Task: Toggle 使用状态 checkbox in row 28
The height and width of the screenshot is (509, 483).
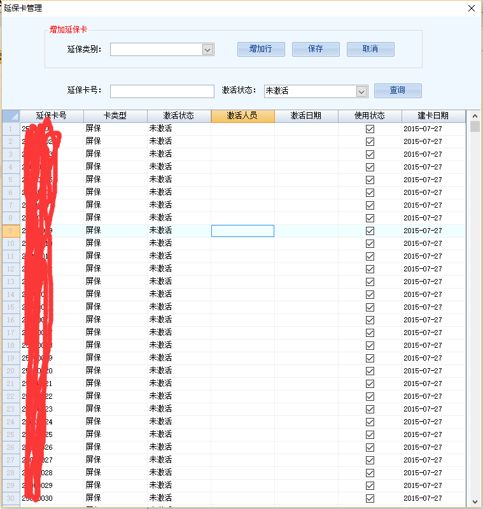Action: pyautogui.click(x=370, y=473)
